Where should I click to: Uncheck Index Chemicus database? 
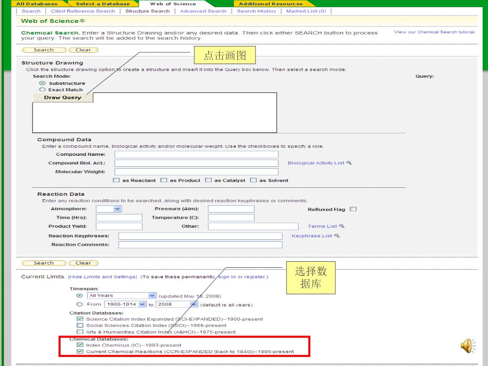[80, 345]
